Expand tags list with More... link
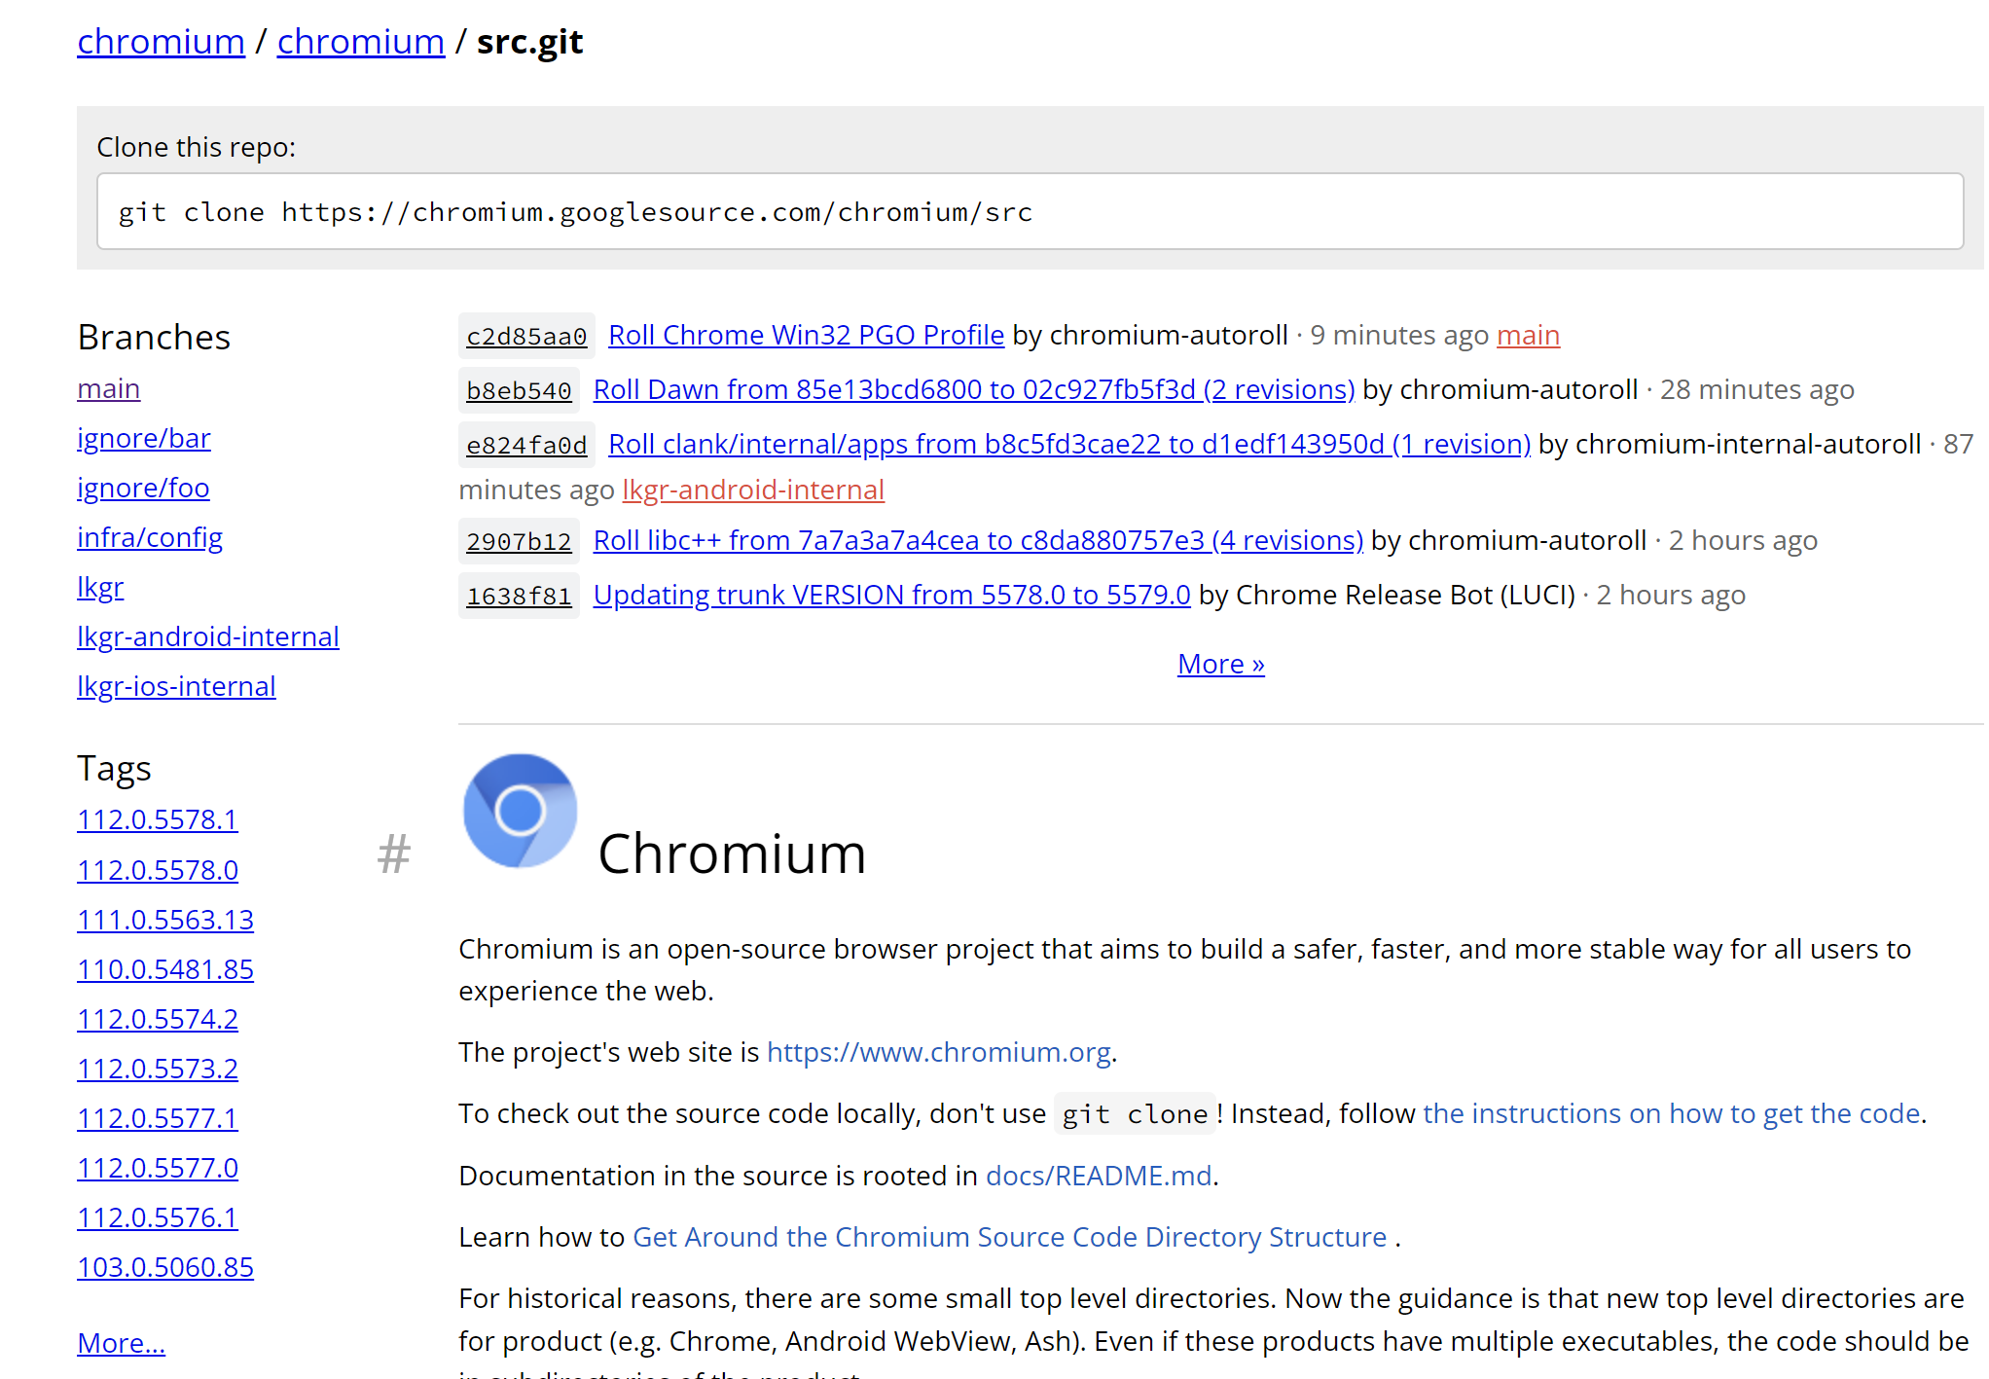1989x1379 pixels. click(121, 1343)
